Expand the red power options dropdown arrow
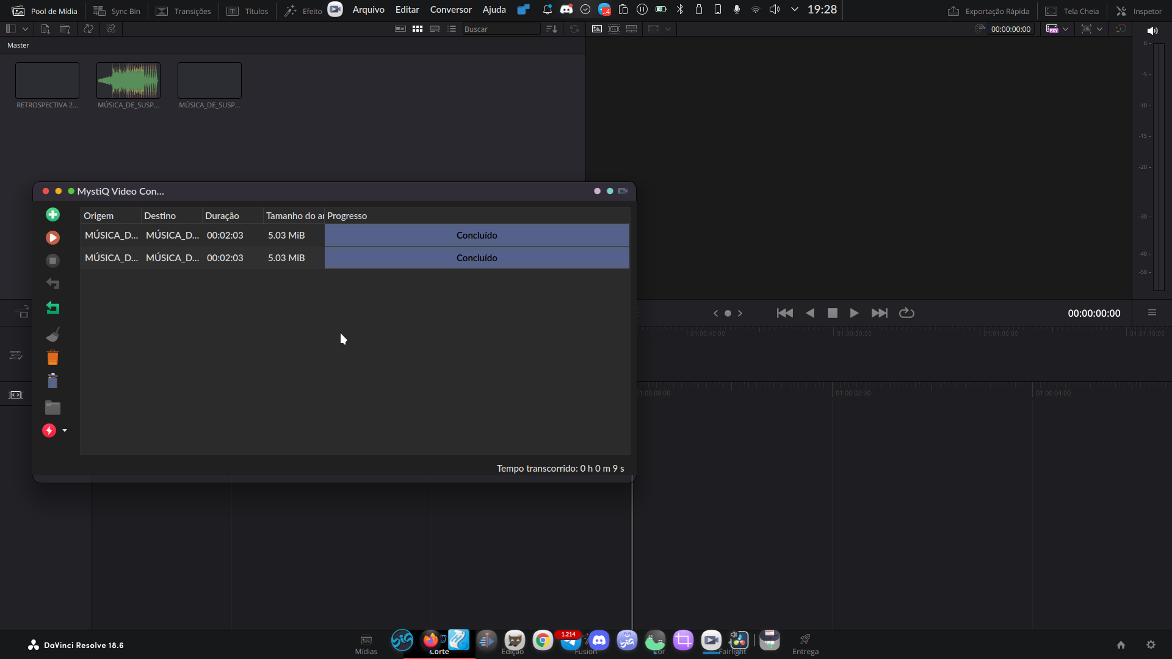The image size is (1172, 659). [65, 431]
